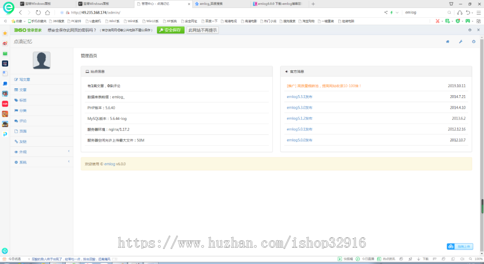Click the 热点资讯 status bar item
This screenshot has height=264, width=484.
click(x=386, y=259)
